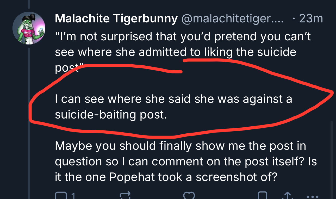Screen dimensions: 336x199
Task: Click the thread line segment above the avatar
Action: (29, 4)
